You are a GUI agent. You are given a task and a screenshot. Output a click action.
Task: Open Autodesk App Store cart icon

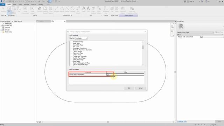[202, 1]
